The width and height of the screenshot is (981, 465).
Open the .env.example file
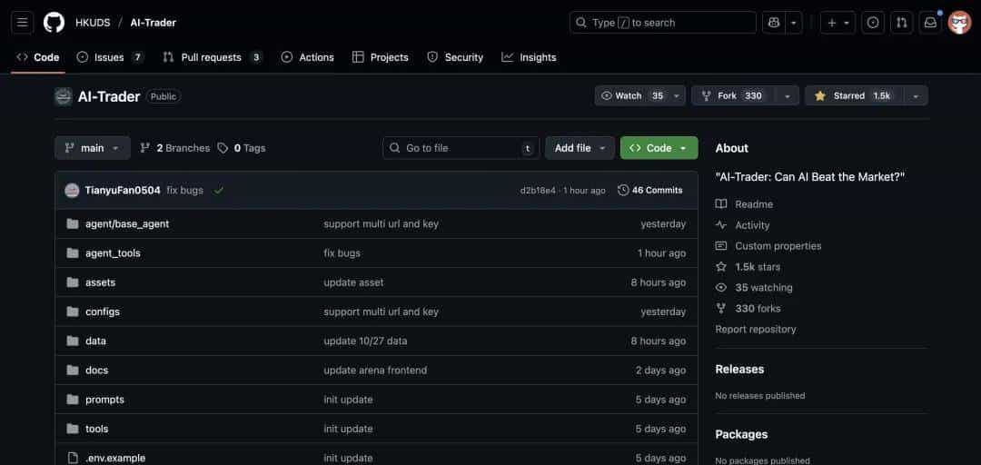click(115, 458)
